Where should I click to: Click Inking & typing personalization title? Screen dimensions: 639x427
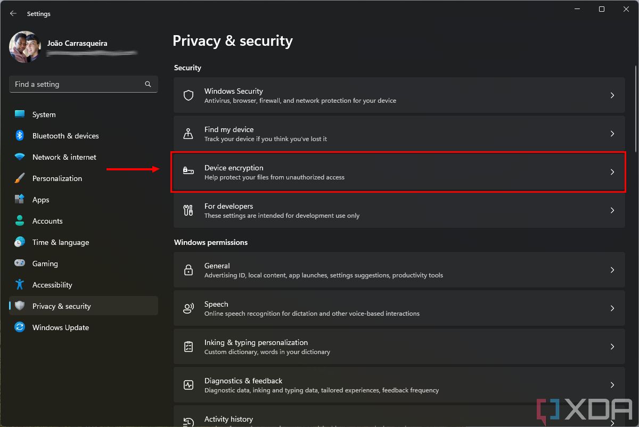pos(256,342)
